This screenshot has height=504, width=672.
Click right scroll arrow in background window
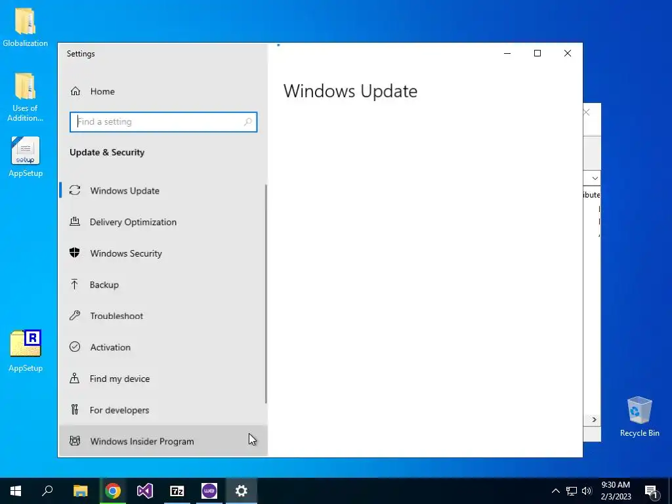coord(594,419)
